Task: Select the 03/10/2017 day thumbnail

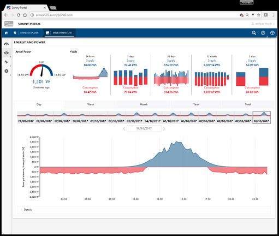Action: coord(135,117)
